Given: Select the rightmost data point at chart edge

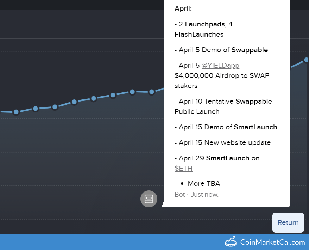Looking at the screenshot, I should tap(307, 60).
